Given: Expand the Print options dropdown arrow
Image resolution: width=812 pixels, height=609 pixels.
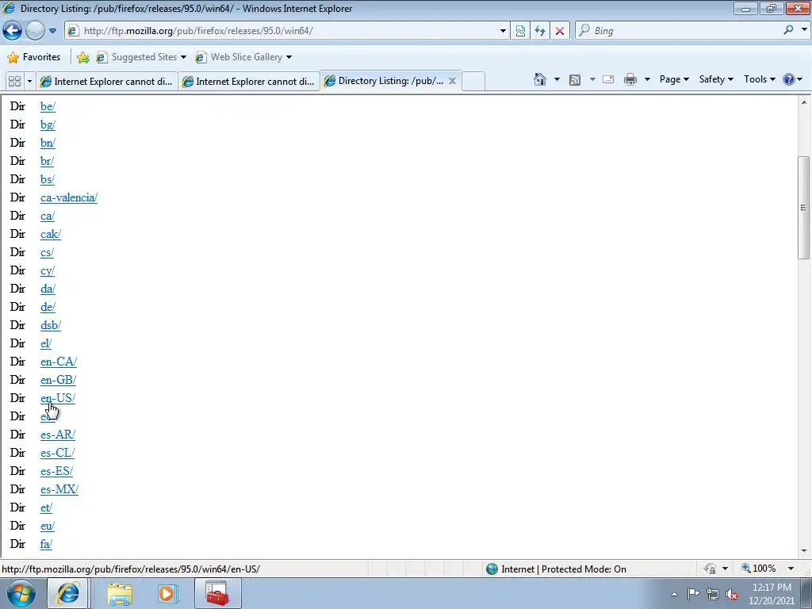Looking at the screenshot, I should (647, 80).
